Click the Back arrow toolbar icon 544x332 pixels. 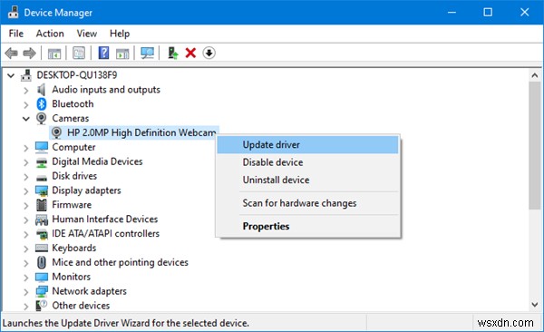coord(11,54)
